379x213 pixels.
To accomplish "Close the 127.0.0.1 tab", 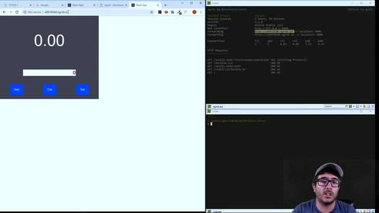I will point(30,5).
